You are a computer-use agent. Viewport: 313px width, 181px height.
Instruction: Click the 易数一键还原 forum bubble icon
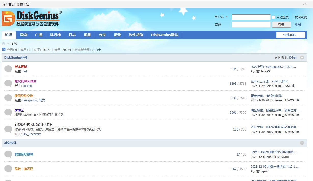[x=8, y=169]
